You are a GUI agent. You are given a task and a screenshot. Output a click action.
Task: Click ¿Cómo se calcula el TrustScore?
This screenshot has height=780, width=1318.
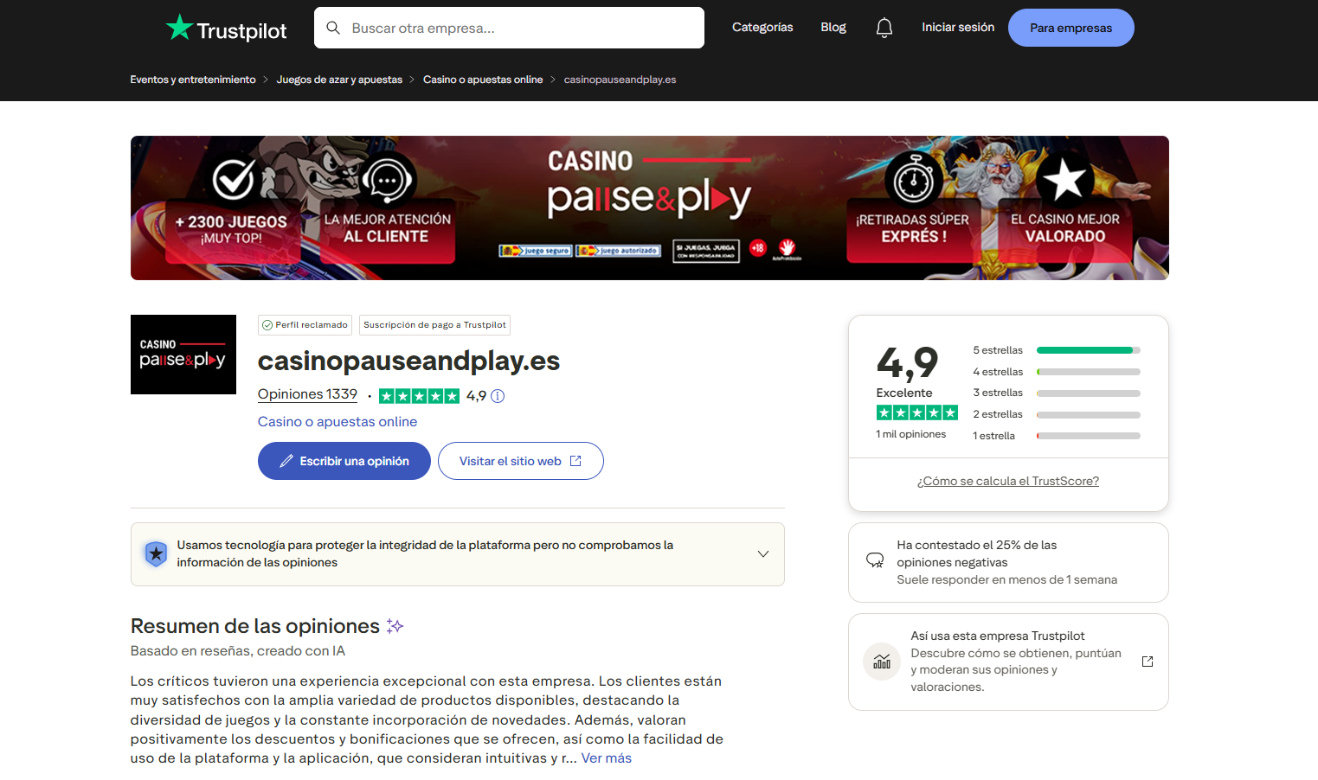(1007, 480)
